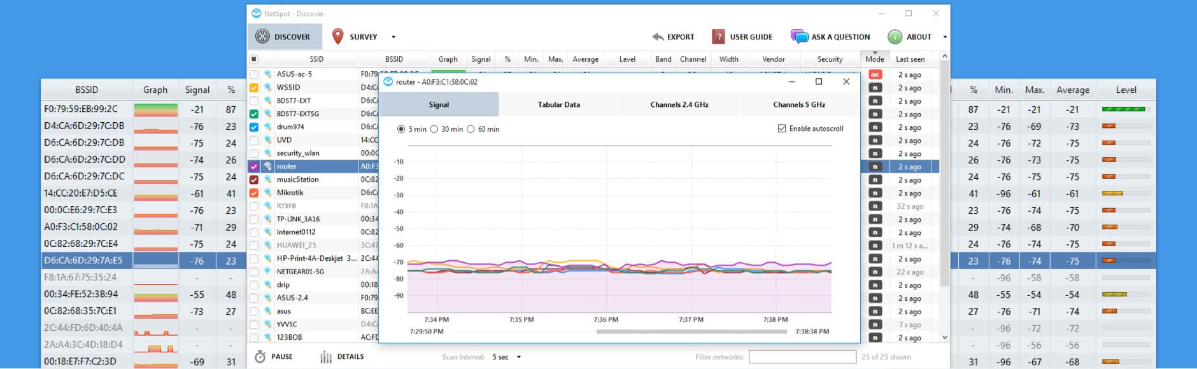Click the wifi icon beside NETGEAR01-5G

pos(268,272)
